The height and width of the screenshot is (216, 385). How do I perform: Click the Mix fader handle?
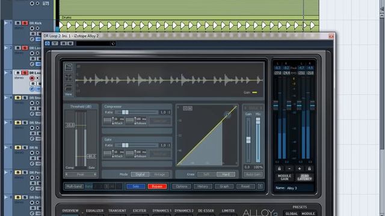(258, 121)
